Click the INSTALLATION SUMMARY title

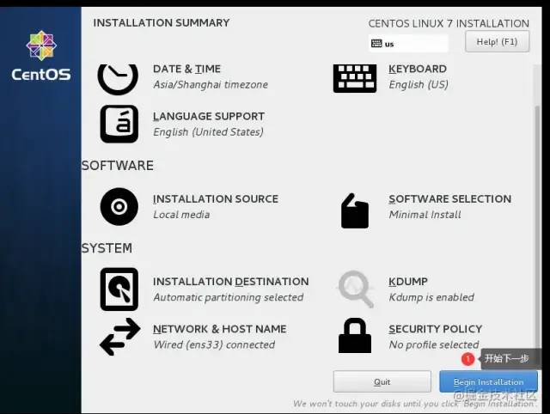162,23
